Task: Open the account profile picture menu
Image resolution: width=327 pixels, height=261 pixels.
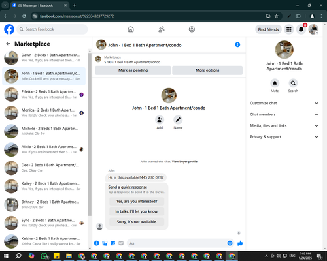Action: tap(313, 29)
